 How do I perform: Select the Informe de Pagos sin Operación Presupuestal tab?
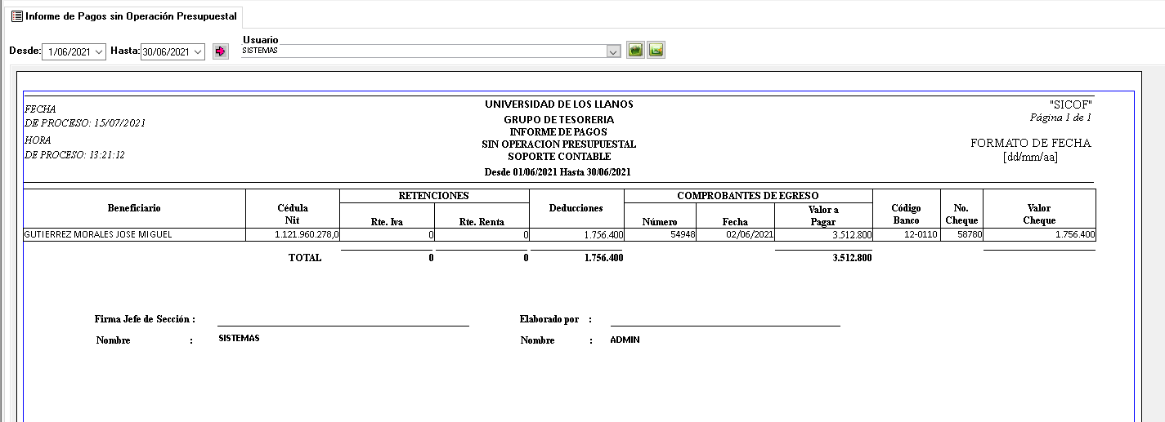click(x=123, y=16)
